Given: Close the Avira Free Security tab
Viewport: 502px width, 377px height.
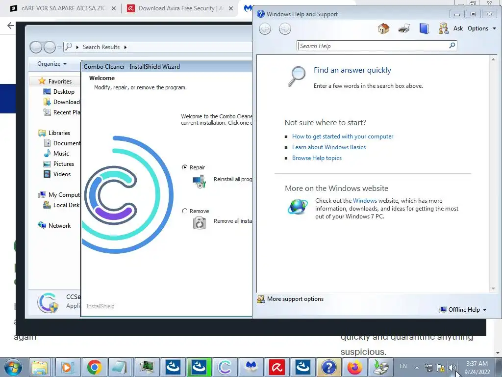Looking at the screenshot, I should pos(231,8).
